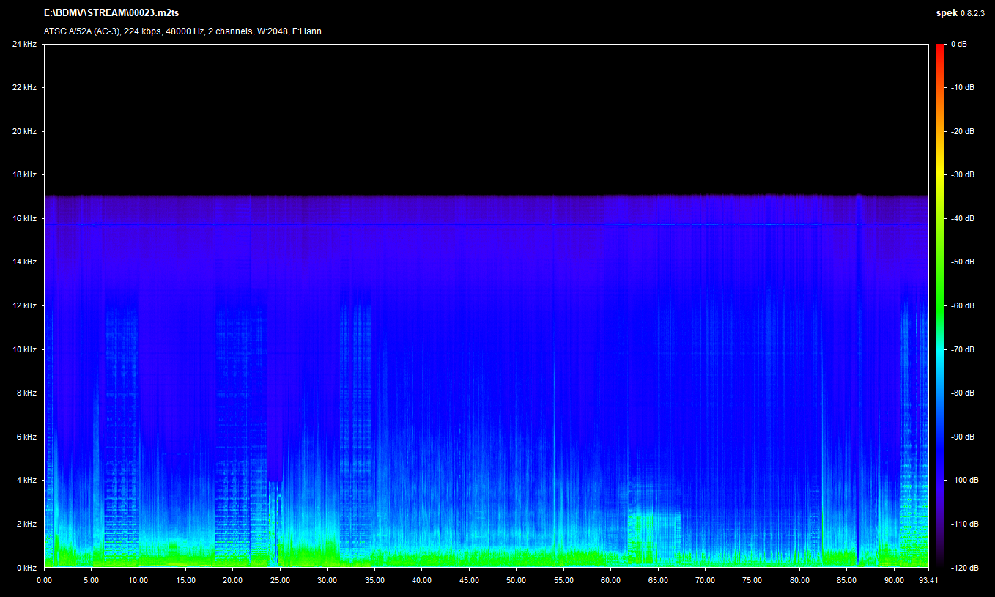The image size is (995, 597).
Task: Select the 60:00 mark on time axis
Action: click(610, 580)
